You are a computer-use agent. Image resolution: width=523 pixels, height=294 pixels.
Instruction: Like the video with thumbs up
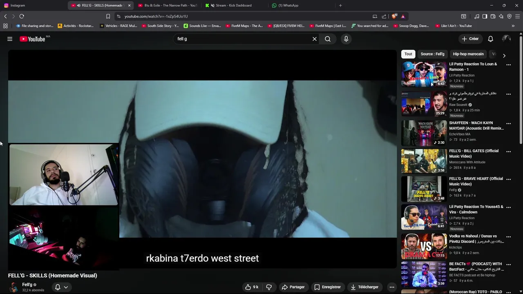pos(252,287)
